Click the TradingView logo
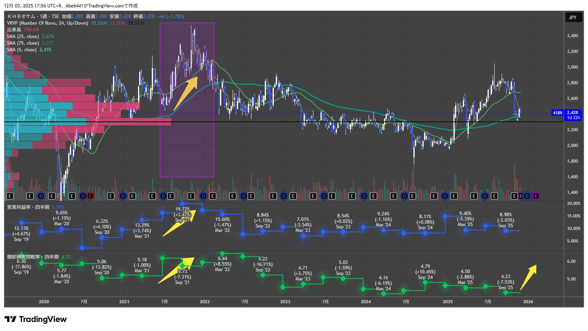 pyautogui.click(x=36, y=319)
